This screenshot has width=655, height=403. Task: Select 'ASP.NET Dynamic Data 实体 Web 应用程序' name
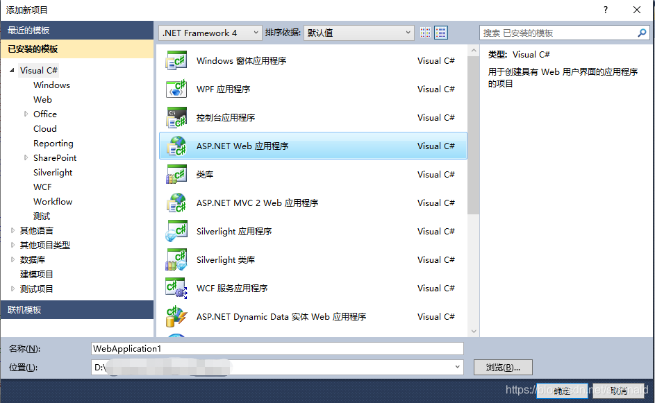click(281, 316)
